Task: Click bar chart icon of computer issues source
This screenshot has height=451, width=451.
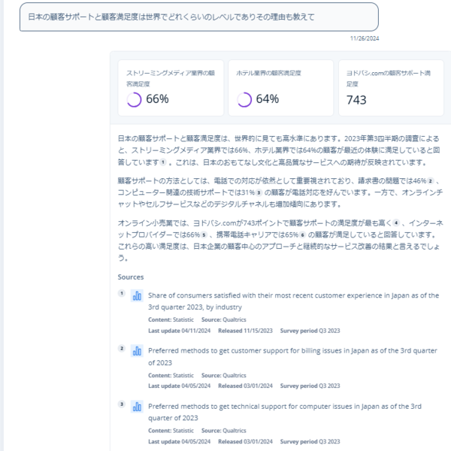Action: tap(137, 407)
